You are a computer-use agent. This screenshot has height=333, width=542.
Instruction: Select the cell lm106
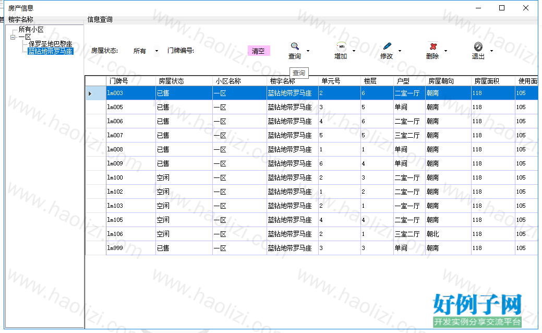(130, 234)
